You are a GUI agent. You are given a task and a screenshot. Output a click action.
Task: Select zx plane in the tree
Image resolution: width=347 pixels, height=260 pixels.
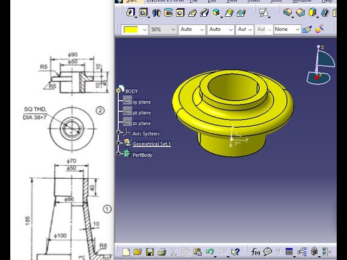(142, 123)
